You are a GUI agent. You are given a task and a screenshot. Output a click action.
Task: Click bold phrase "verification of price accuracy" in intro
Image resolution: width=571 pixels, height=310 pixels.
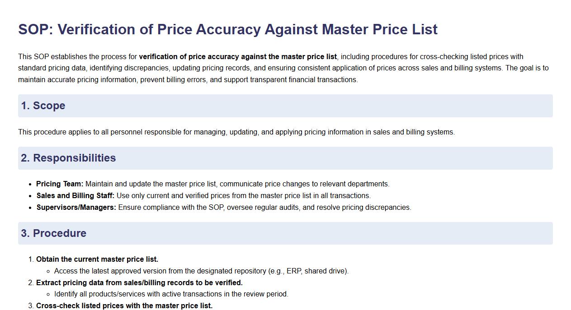pos(190,57)
